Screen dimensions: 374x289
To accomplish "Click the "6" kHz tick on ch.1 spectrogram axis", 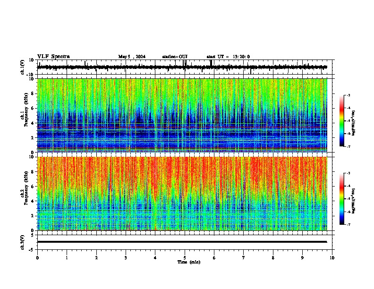I will pyautogui.click(x=34, y=108).
